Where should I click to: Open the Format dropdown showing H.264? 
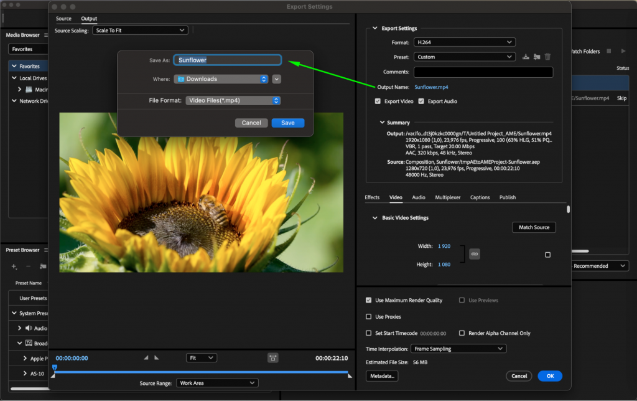(x=464, y=42)
